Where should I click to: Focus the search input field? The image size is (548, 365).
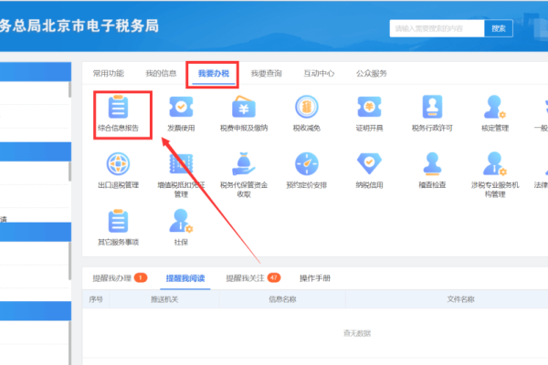437,28
